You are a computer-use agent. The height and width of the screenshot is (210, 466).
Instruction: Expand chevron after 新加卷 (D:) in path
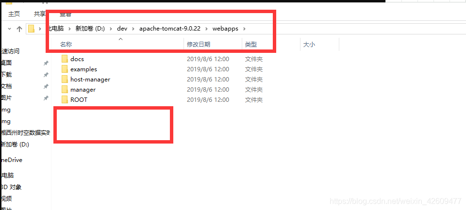coord(111,29)
